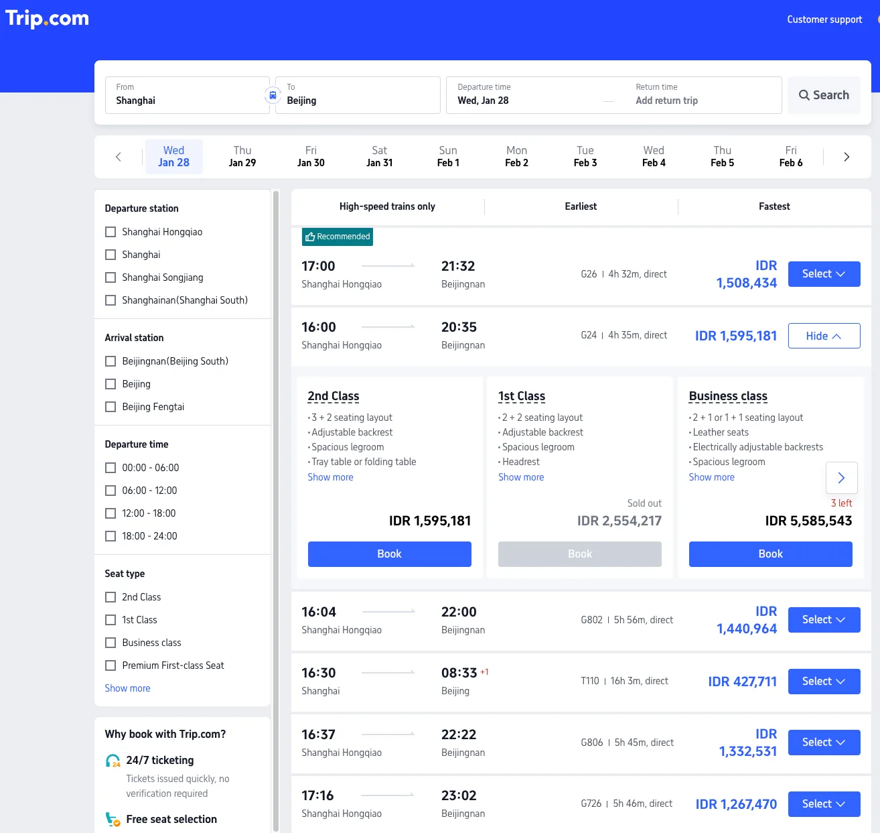Go to previous dates with left arrow
Screen dimensions: 880x833
coord(119,157)
